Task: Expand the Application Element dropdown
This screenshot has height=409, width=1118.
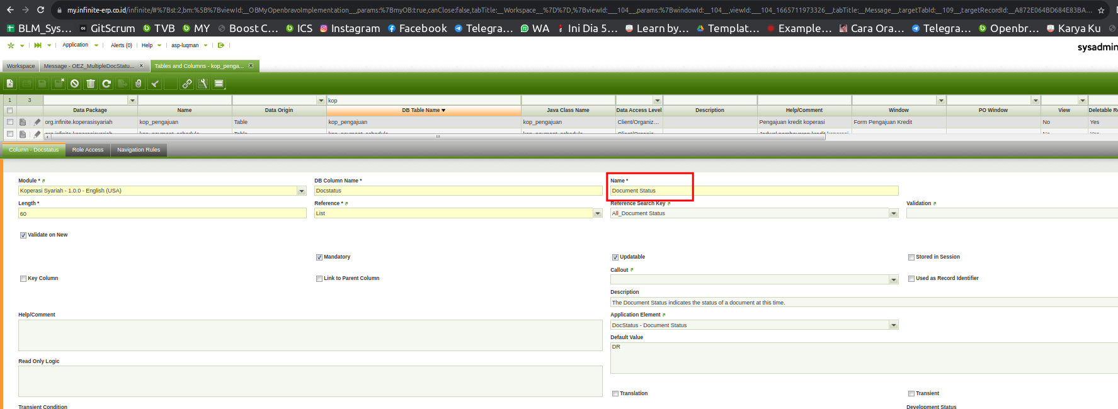Action: [x=894, y=325]
